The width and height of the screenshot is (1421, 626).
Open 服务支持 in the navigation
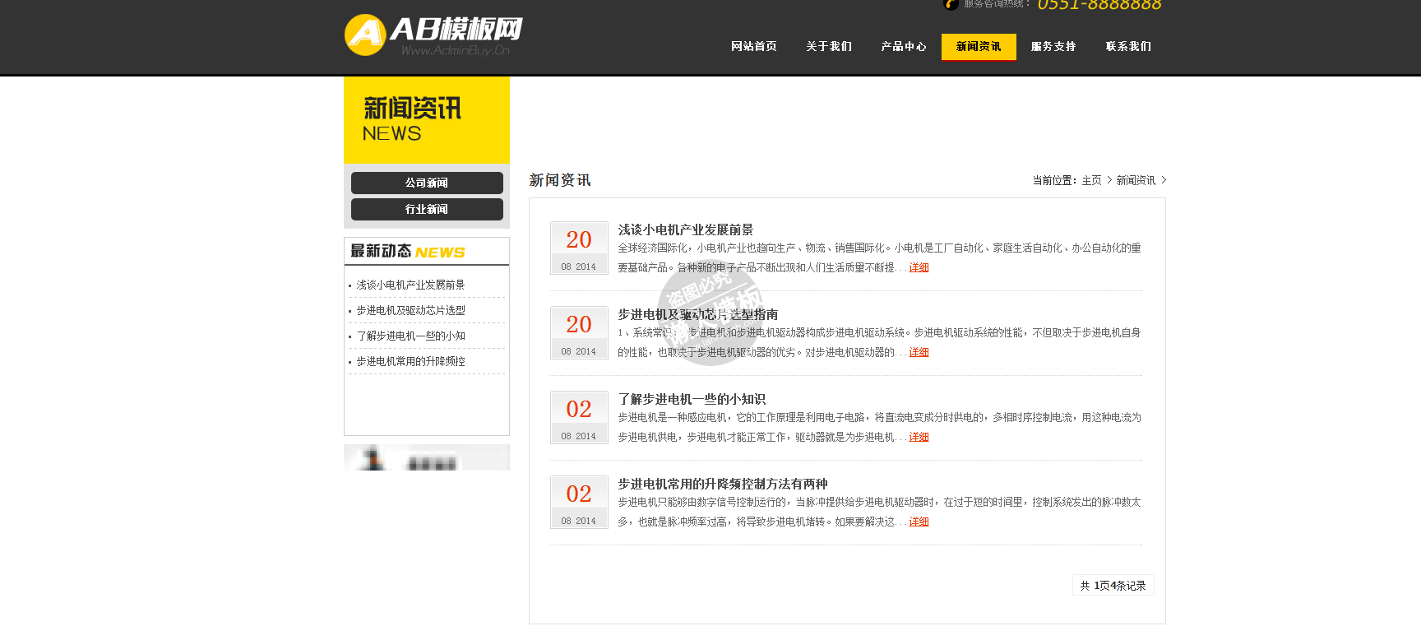(1053, 47)
